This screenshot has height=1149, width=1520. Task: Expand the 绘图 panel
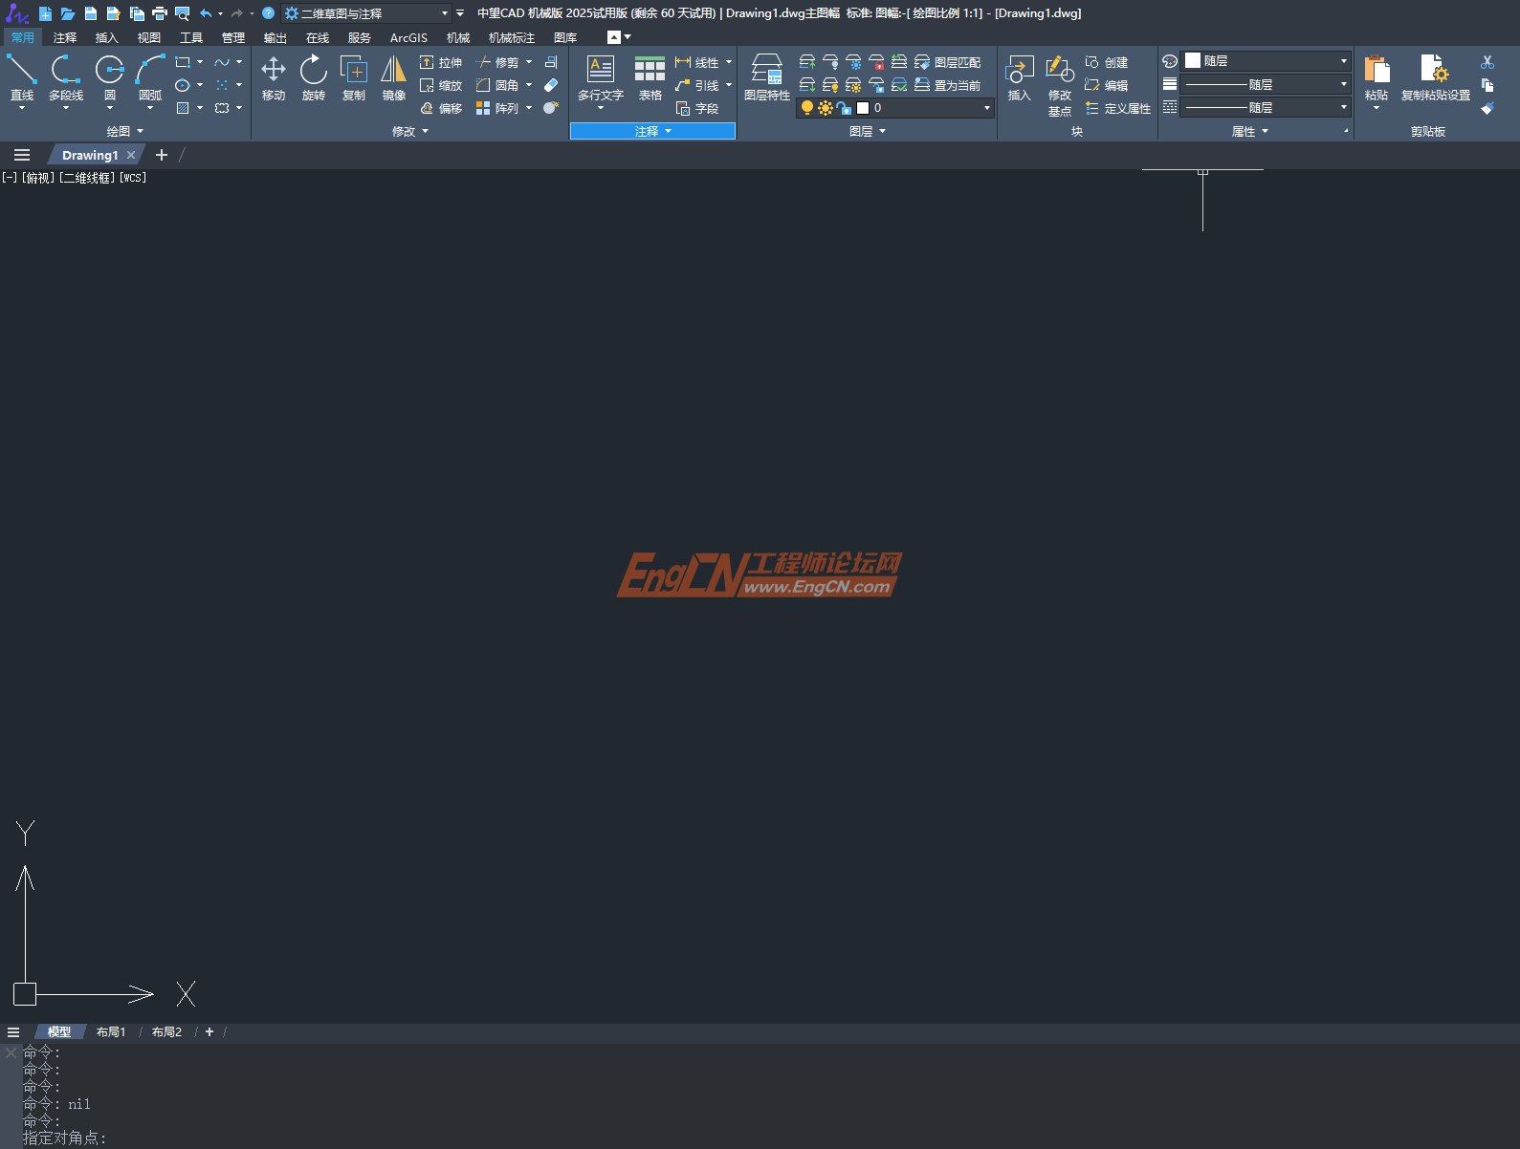[125, 131]
